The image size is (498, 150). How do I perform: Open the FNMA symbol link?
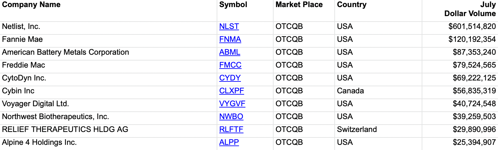click(x=230, y=40)
